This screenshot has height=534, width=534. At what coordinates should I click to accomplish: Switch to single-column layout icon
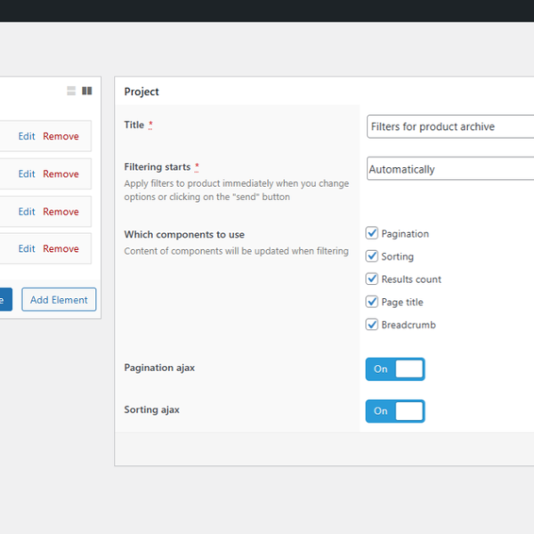tap(71, 91)
